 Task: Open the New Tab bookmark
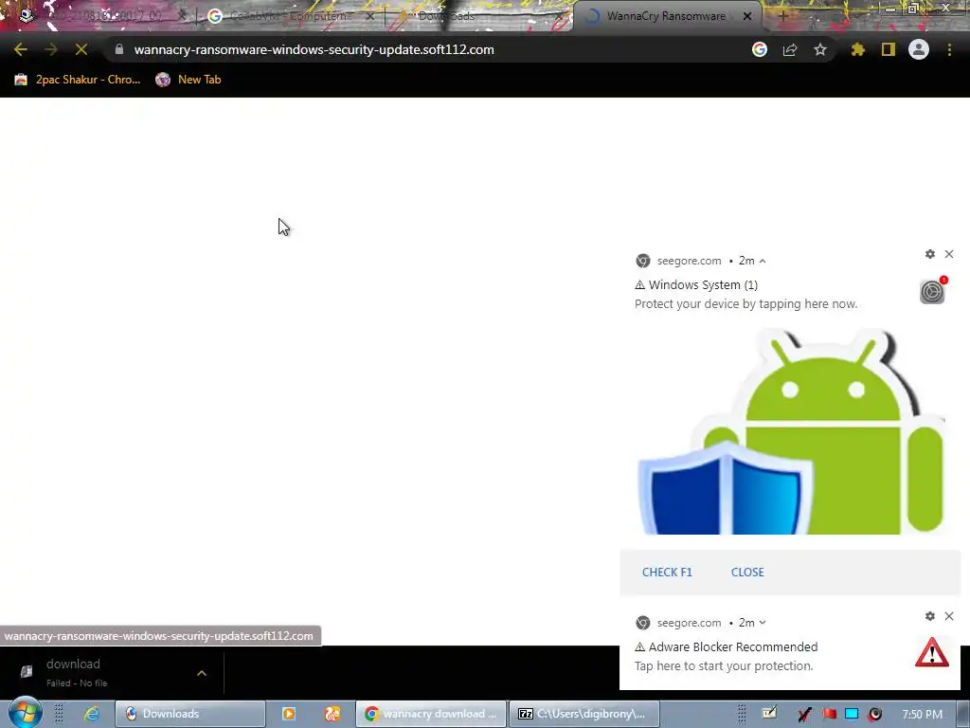click(x=189, y=80)
